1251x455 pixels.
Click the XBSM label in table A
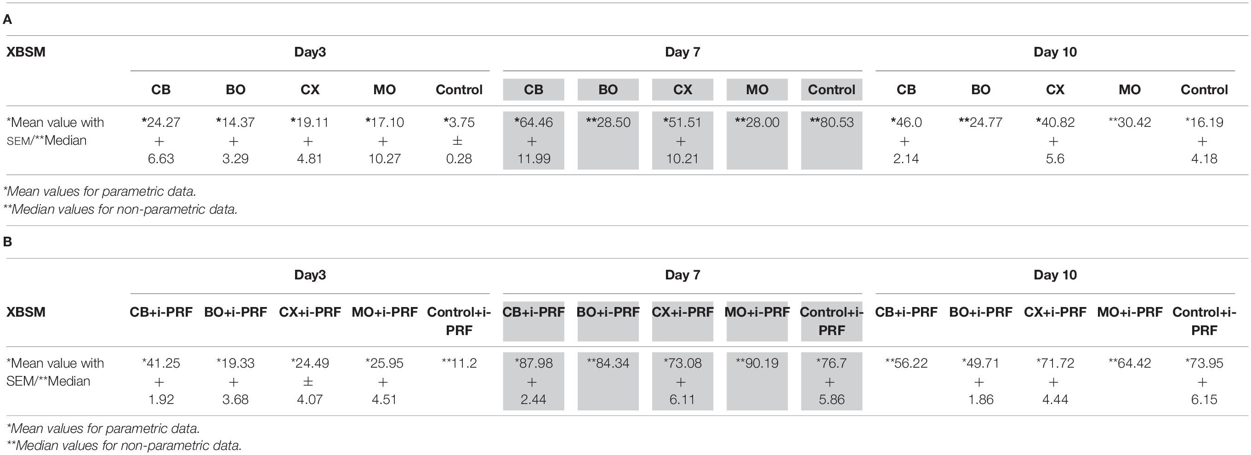[26, 52]
